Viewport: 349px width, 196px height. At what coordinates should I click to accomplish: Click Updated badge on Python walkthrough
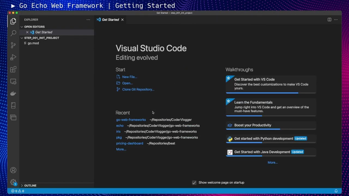pyautogui.click(x=300, y=139)
